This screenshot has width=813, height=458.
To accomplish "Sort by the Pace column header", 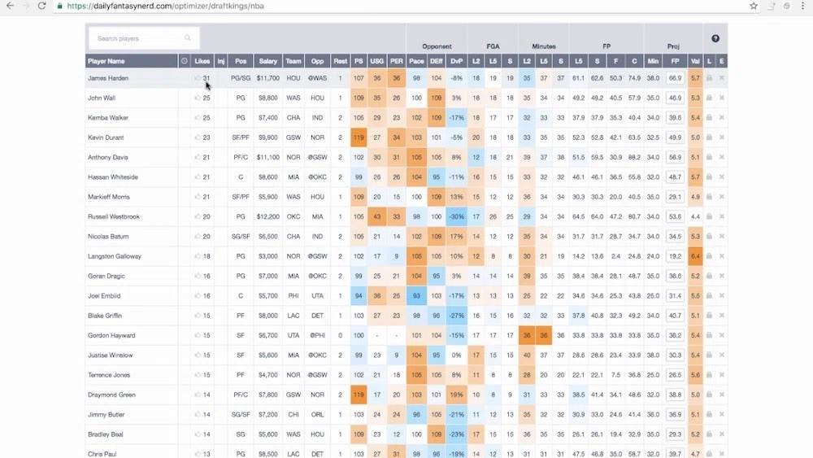I will click(x=416, y=61).
